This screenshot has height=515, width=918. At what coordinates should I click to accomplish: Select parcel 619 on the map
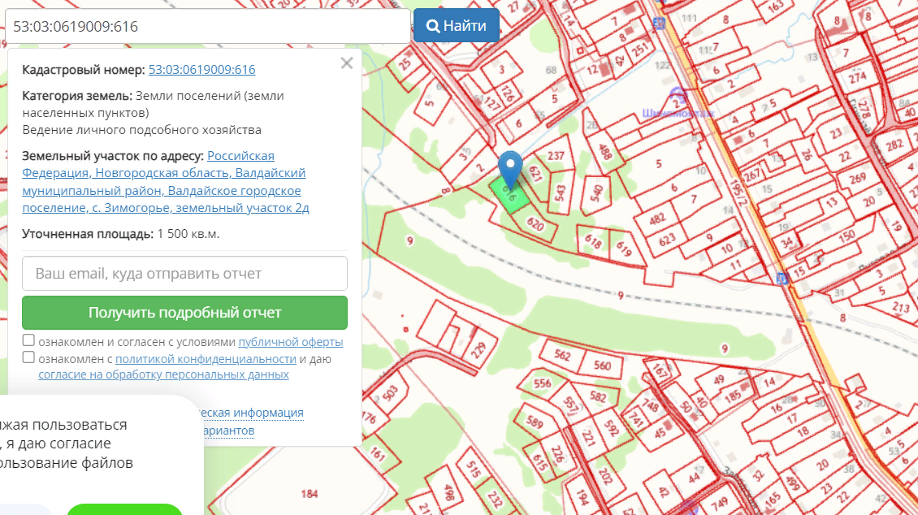(x=625, y=249)
